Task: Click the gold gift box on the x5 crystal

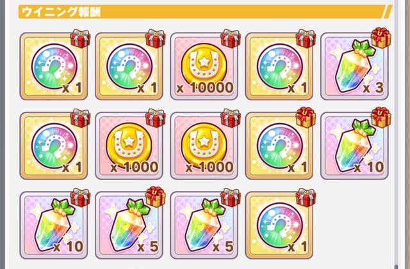Action: 156,197
